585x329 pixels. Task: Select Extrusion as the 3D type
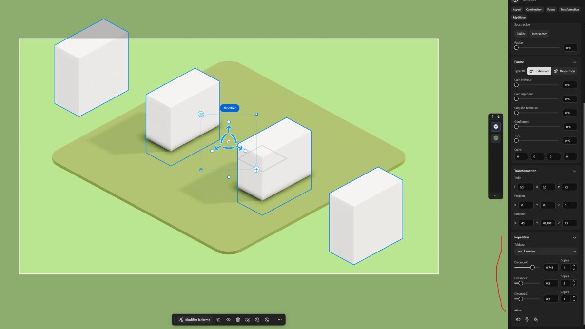539,71
